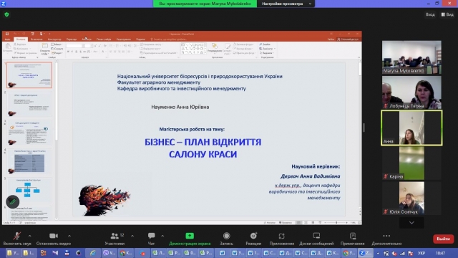The width and height of the screenshot is (458, 258).
Task: Select Каріна video tile
Action: click(411, 163)
